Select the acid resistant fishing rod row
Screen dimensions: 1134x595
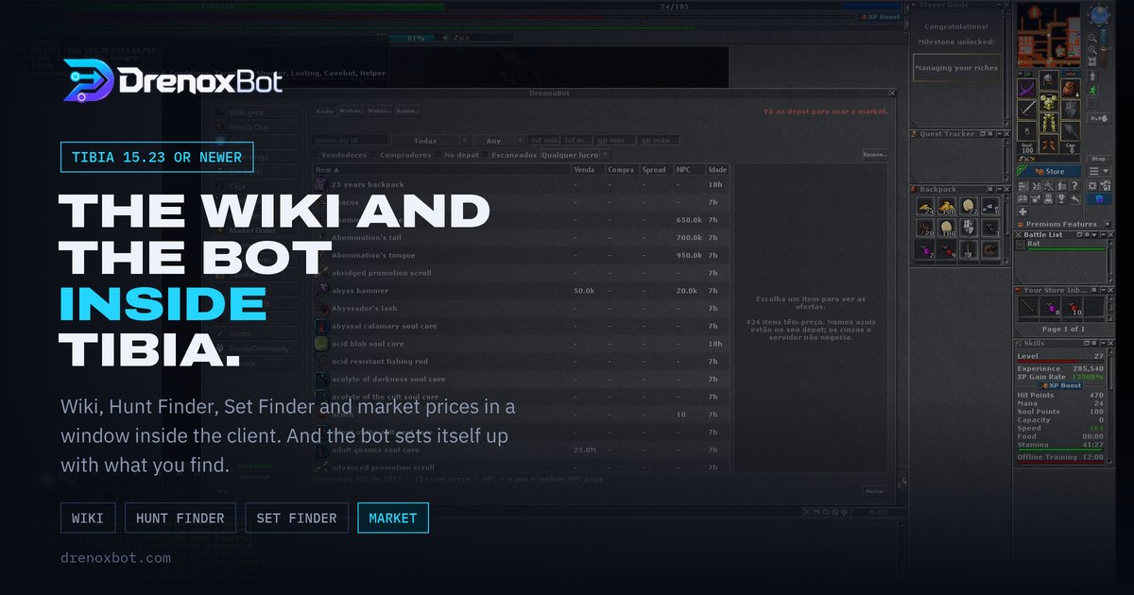click(x=522, y=362)
